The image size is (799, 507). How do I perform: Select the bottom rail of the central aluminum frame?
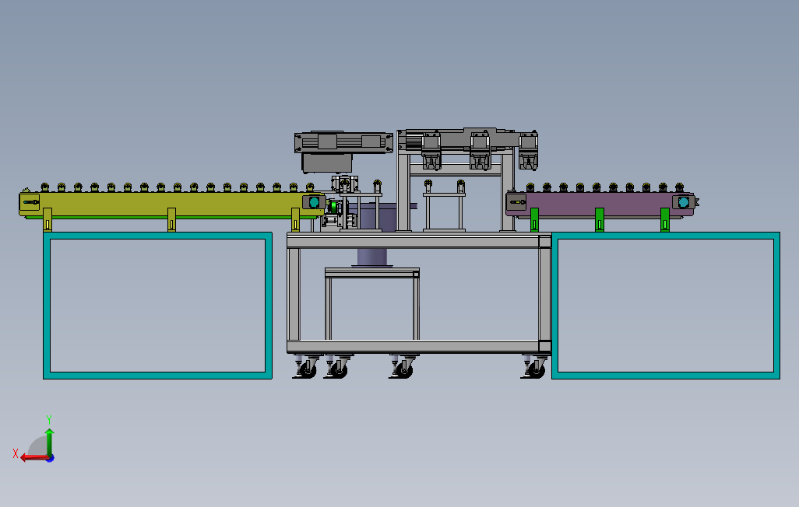click(x=418, y=347)
